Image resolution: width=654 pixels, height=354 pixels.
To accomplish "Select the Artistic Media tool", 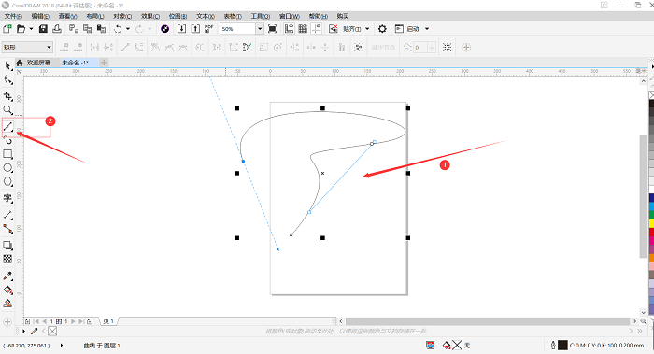I will click(x=7, y=140).
